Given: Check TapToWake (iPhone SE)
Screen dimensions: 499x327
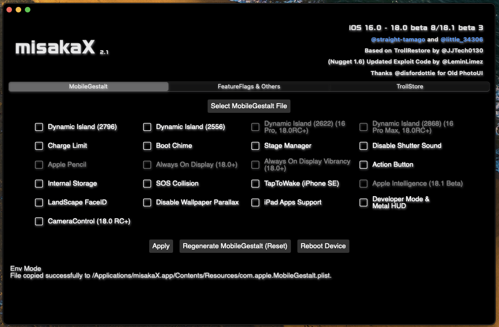Looking at the screenshot, I should (x=255, y=184).
